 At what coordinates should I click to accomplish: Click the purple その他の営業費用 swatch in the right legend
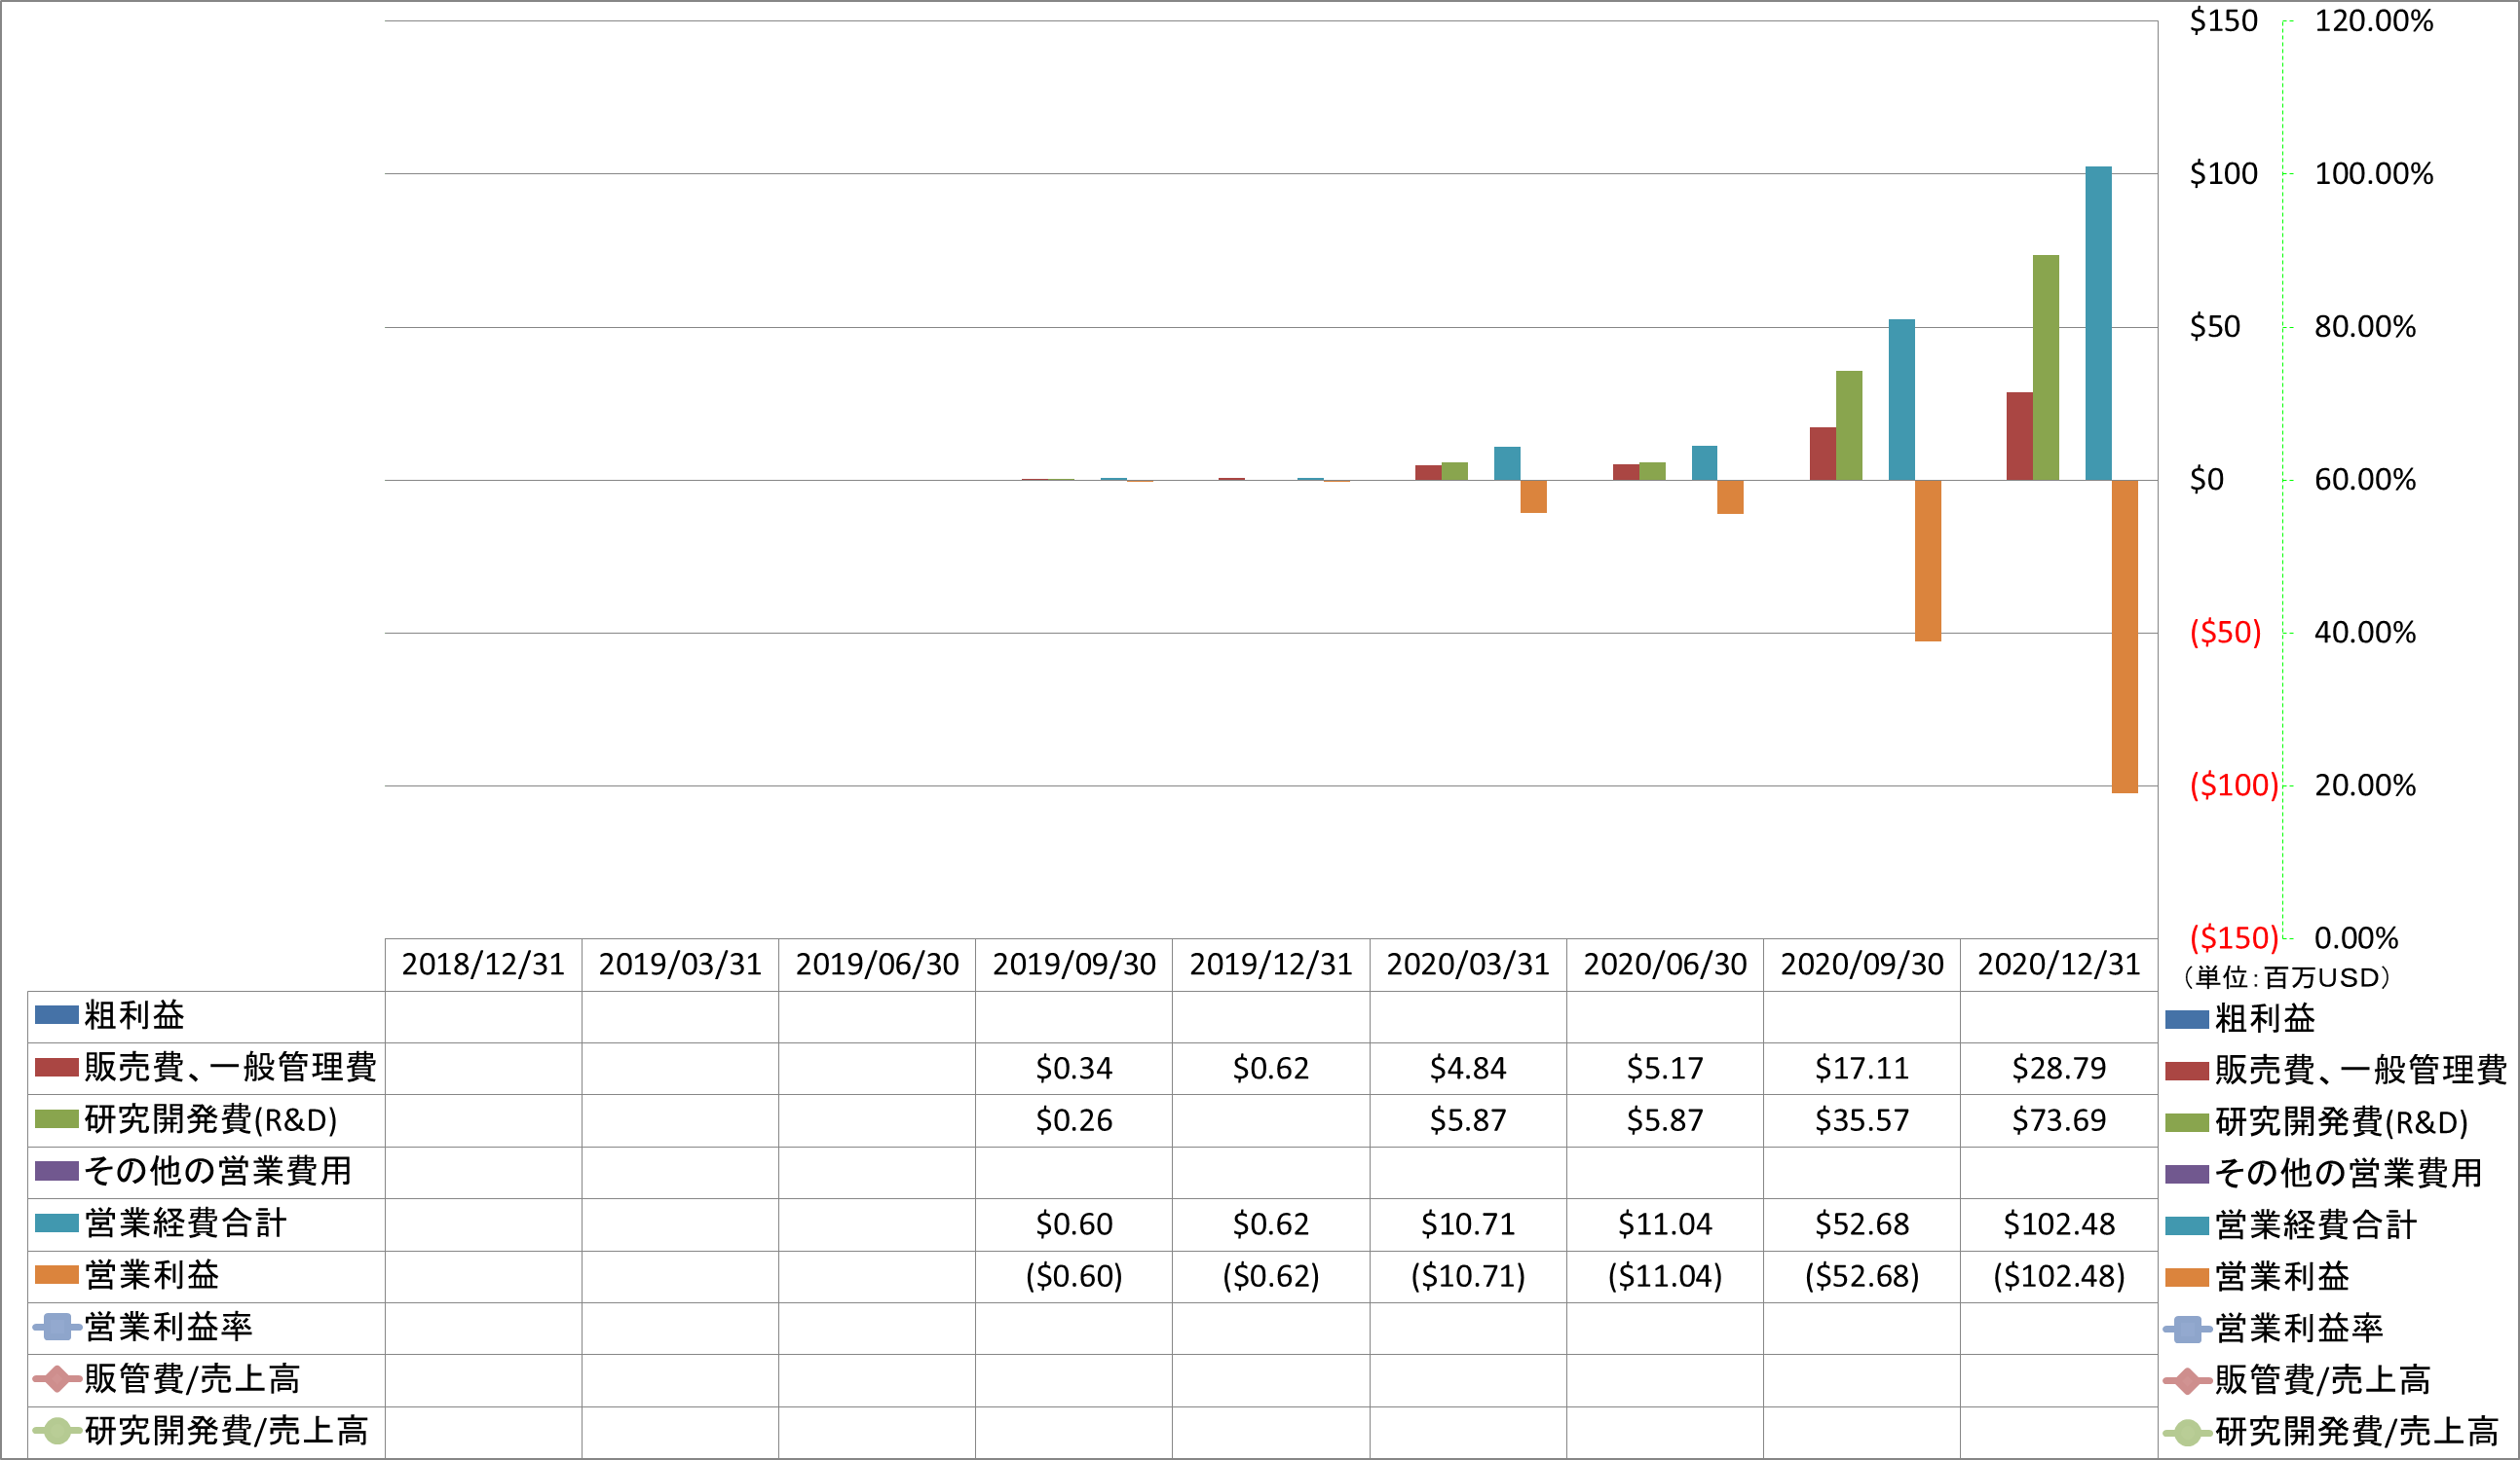click(2186, 1174)
